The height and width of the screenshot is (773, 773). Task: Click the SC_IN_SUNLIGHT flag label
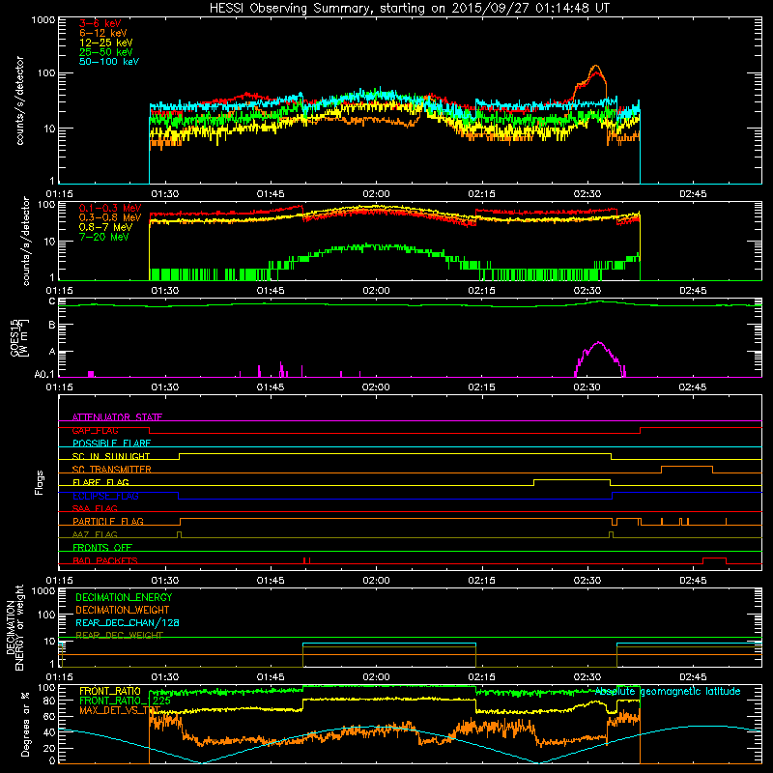point(111,456)
